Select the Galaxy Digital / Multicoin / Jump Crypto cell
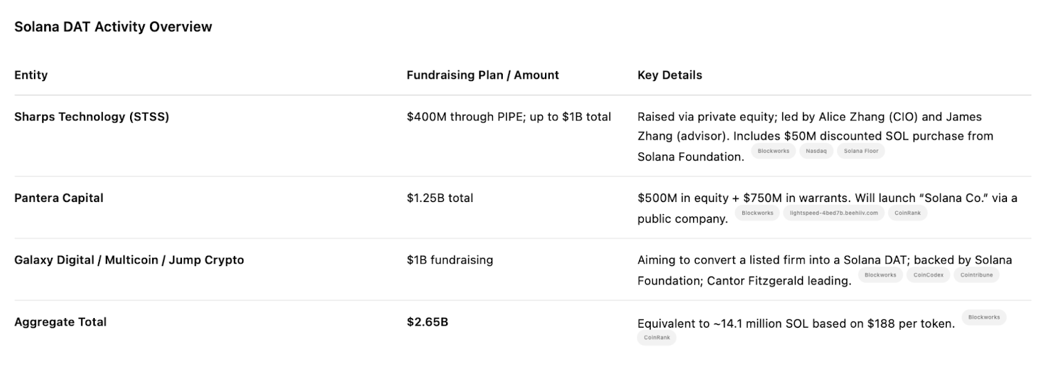The image size is (1054, 390). click(x=129, y=260)
